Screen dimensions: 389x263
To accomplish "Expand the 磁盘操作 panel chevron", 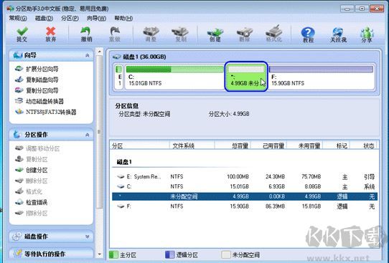I will [88, 236].
